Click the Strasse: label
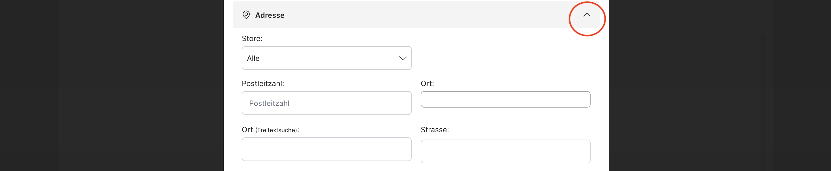 point(435,130)
